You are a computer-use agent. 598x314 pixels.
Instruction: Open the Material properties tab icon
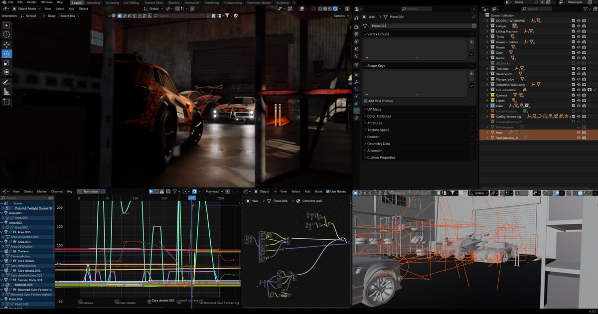(356, 118)
